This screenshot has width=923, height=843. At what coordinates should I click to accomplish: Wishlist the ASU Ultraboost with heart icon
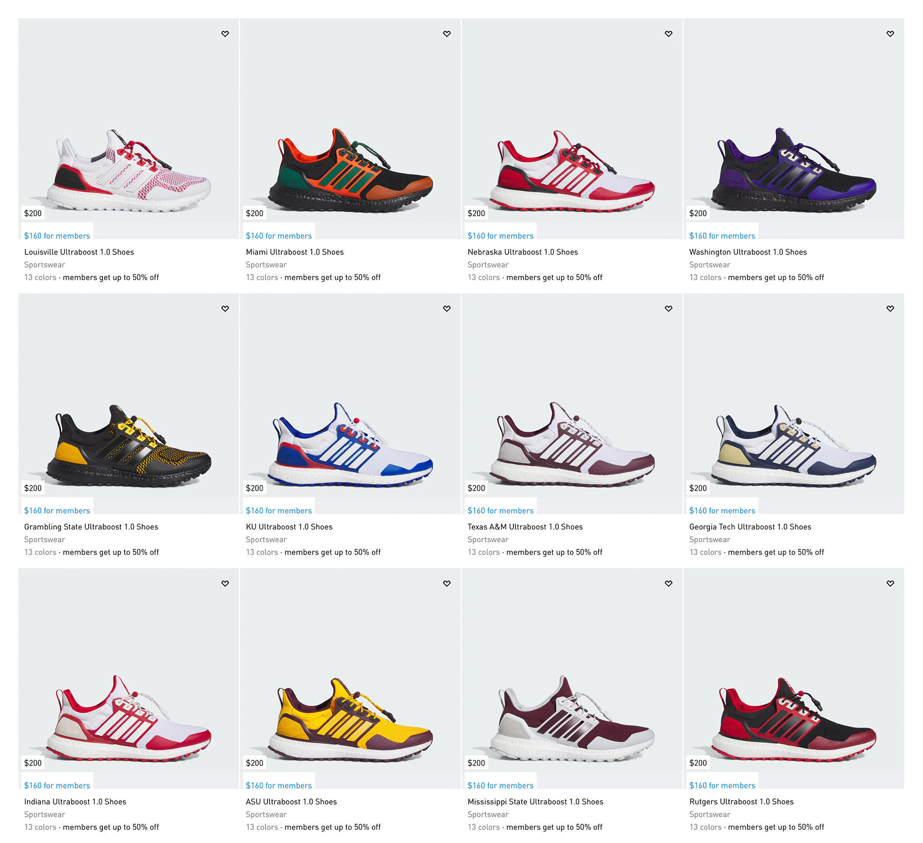447,583
